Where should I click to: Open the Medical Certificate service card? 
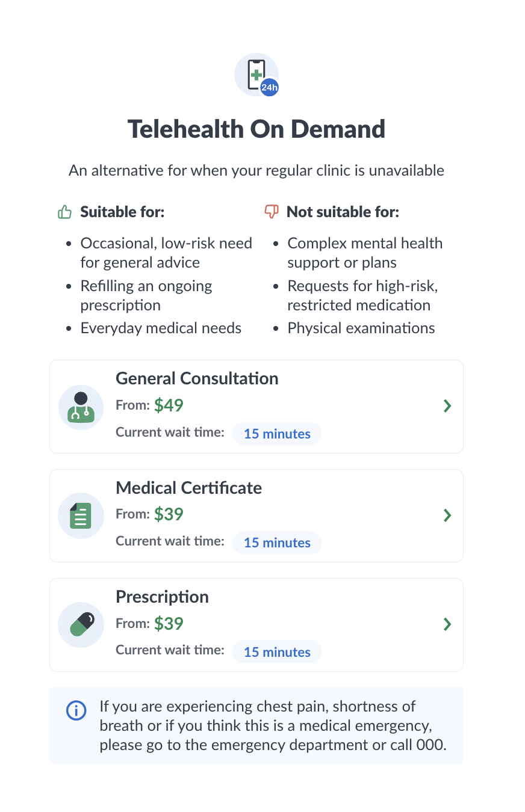[x=256, y=515]
